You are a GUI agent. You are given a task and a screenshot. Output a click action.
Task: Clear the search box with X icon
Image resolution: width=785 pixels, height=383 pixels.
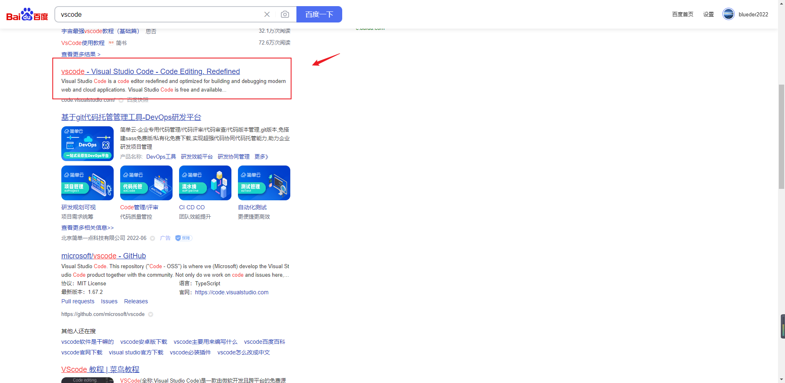click(267, 14)
